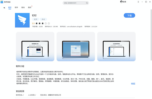Screen dimensions: 152x99
Task: Click the 安全检测 heading
Action: coord(20,91)
